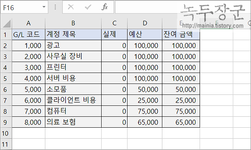Click 예산 cell '50,000' in 소모품 row
The height and width of the screenshot is (150, 251).
coord(145,89)
